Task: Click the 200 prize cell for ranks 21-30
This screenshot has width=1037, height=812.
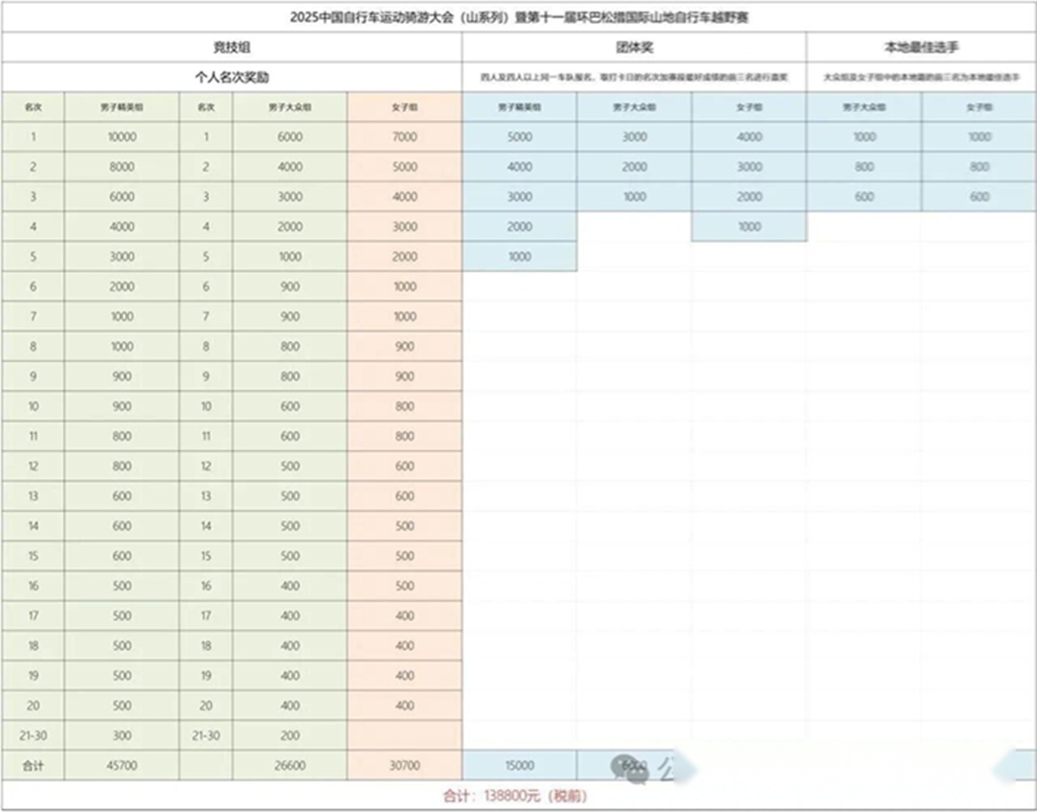Action: 290,735
